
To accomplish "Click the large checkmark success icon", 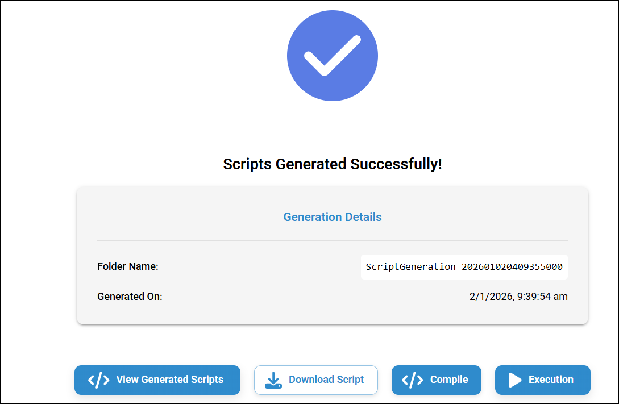I will pyautogui.click(x=332, y=56).
